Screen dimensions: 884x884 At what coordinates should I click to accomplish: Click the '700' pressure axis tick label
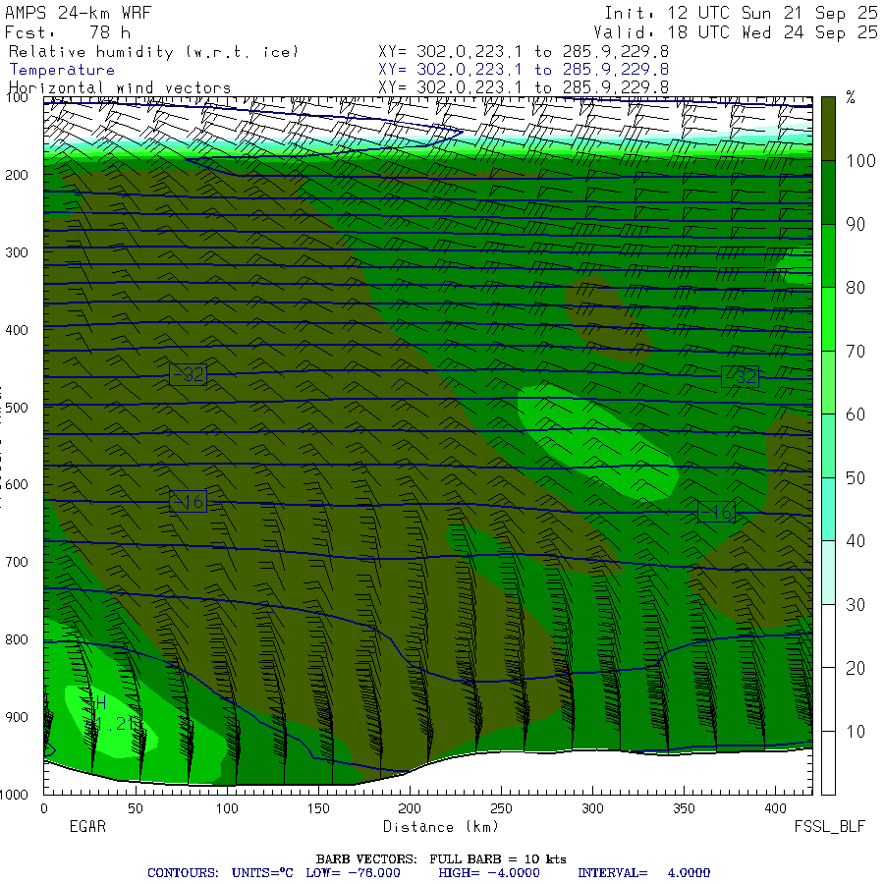[17, 562]
